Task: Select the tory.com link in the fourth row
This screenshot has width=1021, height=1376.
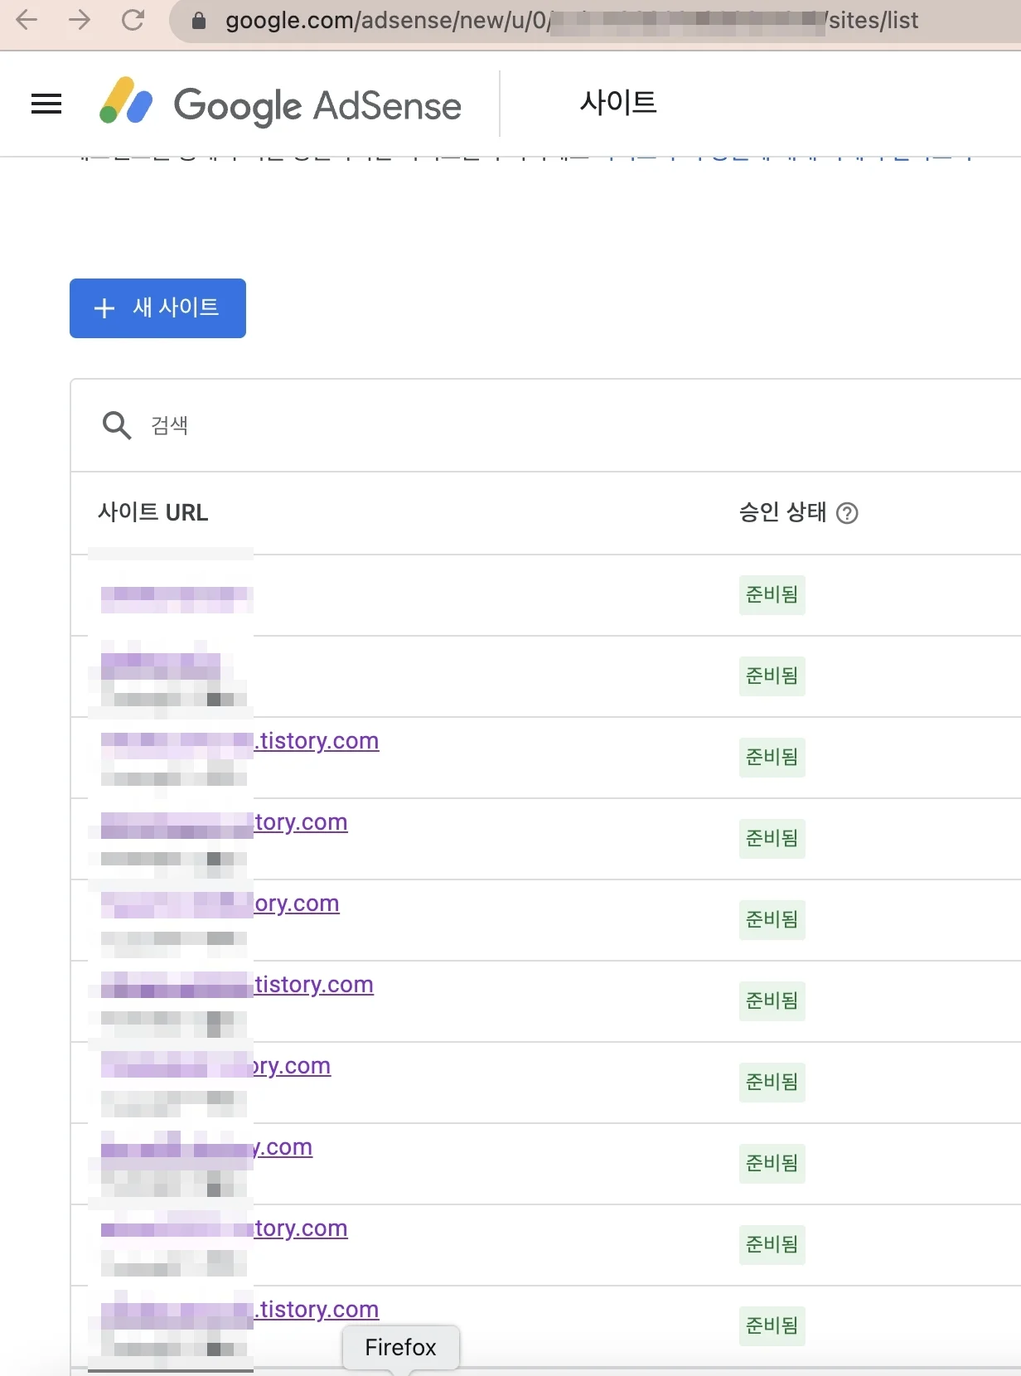Action: click(x=302, y=821)
